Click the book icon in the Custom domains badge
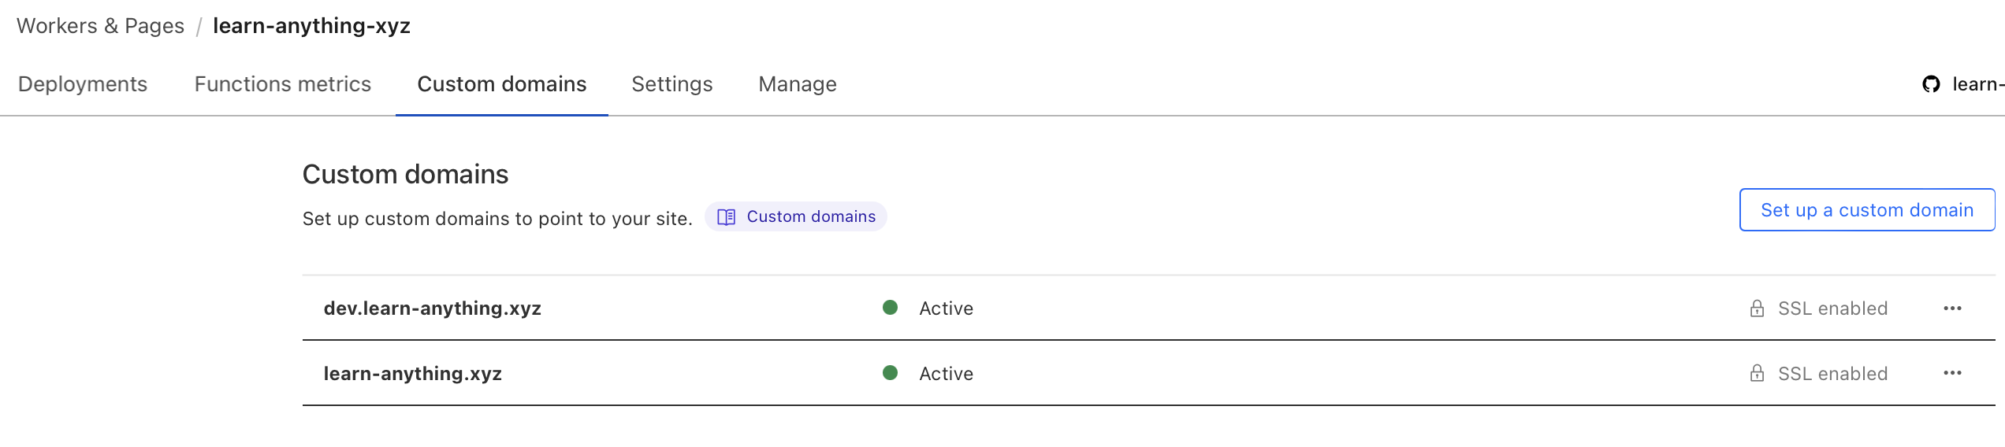Image resolution: width=2005 pixels, height=447 pixels. pyautogui.click(x=726, y=217)
